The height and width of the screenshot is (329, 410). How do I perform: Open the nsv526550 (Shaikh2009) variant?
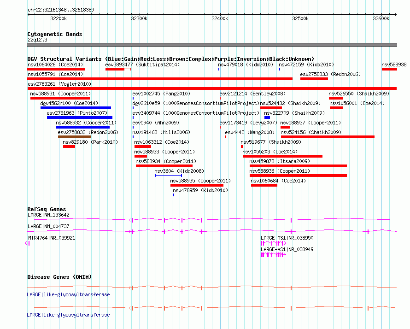tap(359, 94)
